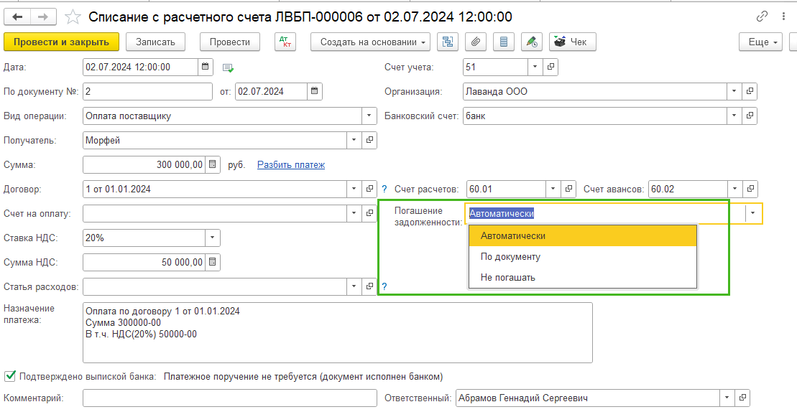Choose Автоматически in the dropdown list
Image resolution: width=797 pixels, height=412 pixels.
tap(583, 236)
